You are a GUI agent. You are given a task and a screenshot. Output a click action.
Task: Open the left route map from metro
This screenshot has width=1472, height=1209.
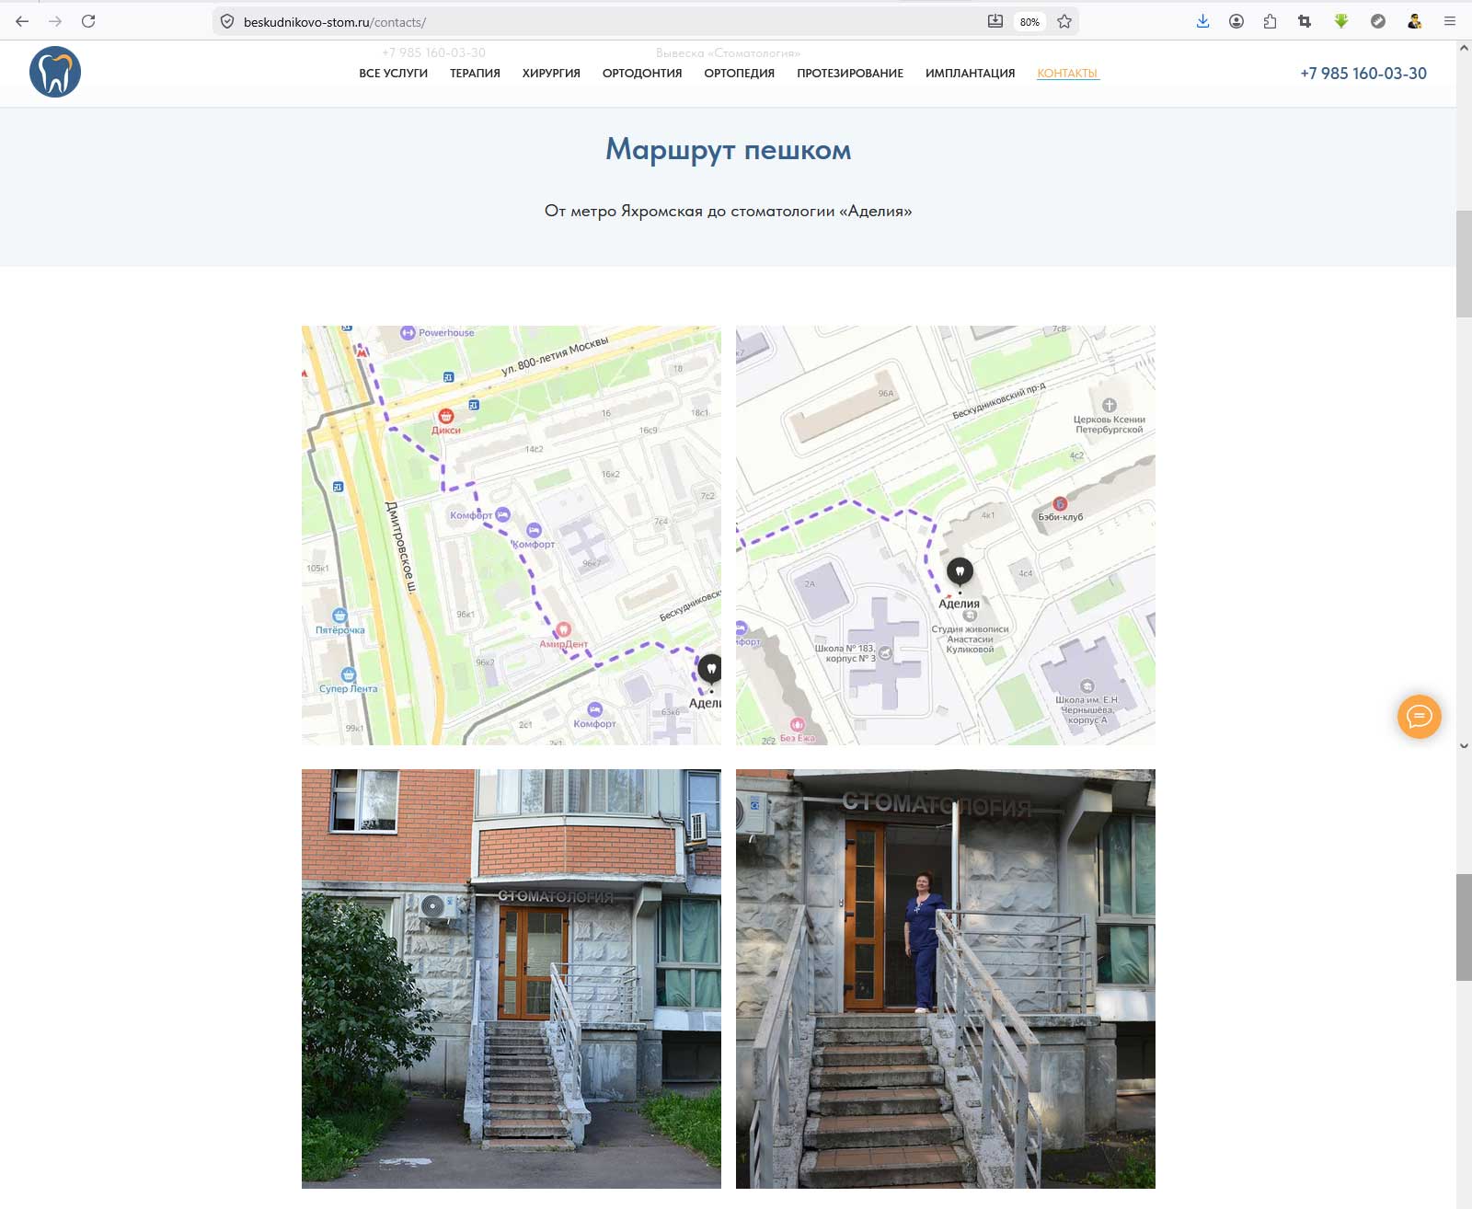click(x=512, y=535)
